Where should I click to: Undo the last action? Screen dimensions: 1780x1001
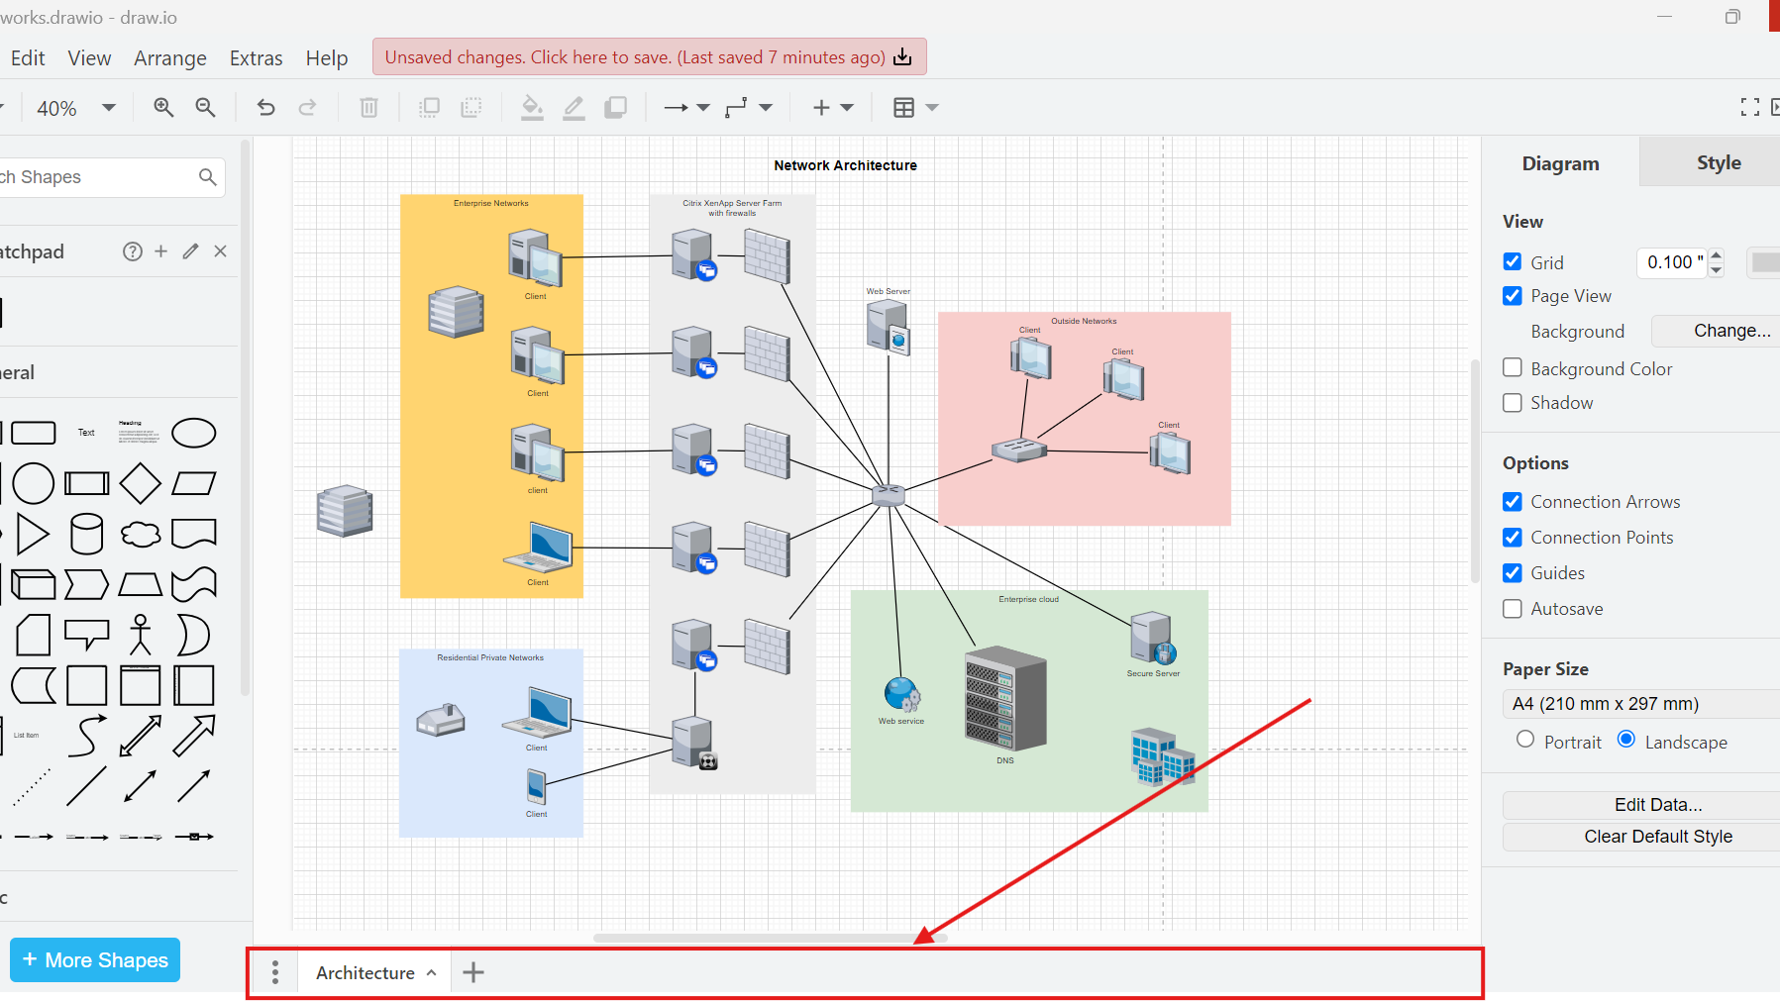pos(265,107)
